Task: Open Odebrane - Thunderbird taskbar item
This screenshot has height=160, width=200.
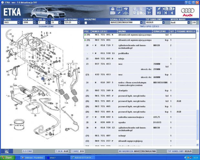Action: [x=33, y=158]
